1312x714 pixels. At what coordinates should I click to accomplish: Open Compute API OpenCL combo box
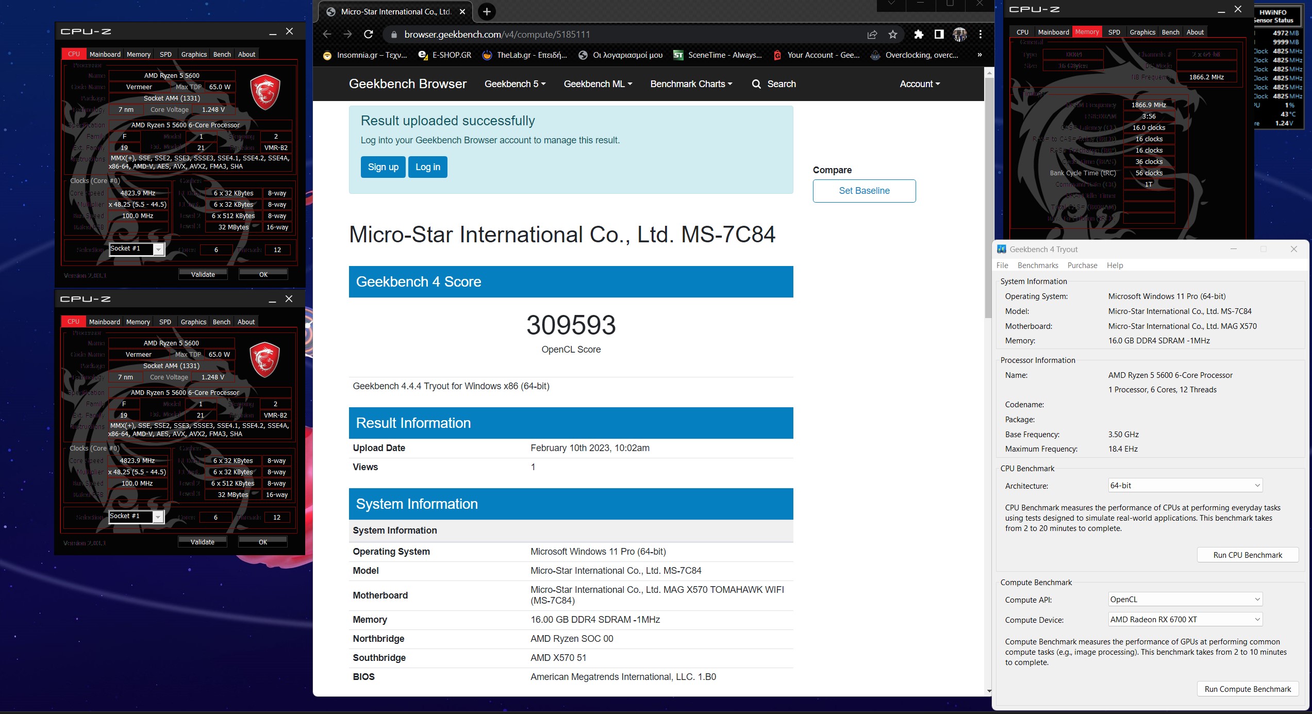click(1185, 599)
